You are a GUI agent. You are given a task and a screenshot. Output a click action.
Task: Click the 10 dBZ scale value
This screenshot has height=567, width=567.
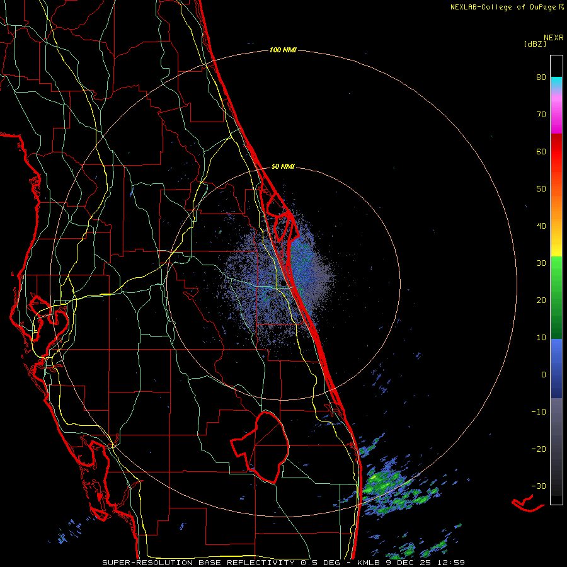541,338
